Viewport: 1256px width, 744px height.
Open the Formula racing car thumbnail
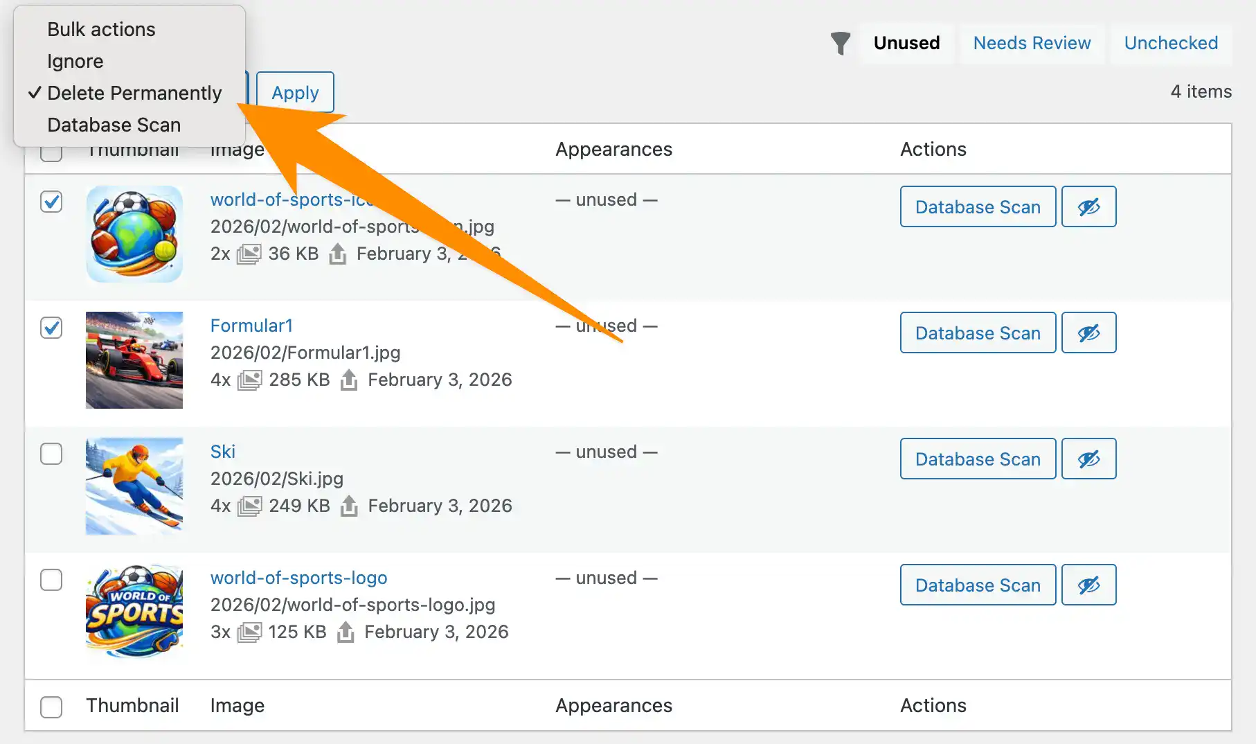pyautogui.click(x=134, y=360)
